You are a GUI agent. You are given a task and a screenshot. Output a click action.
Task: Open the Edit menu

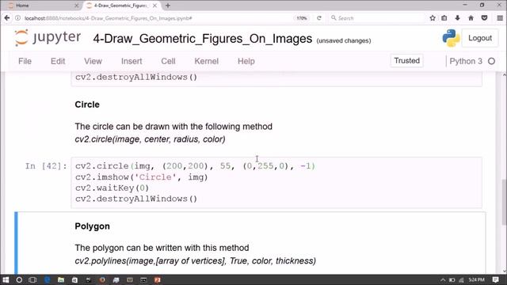tap(58, 61)
